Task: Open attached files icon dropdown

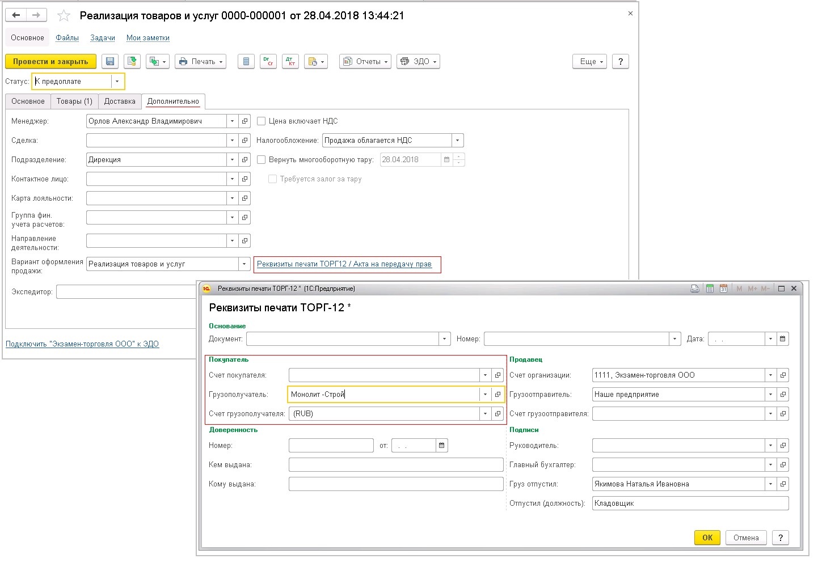Action: click(x=316, y=61)
